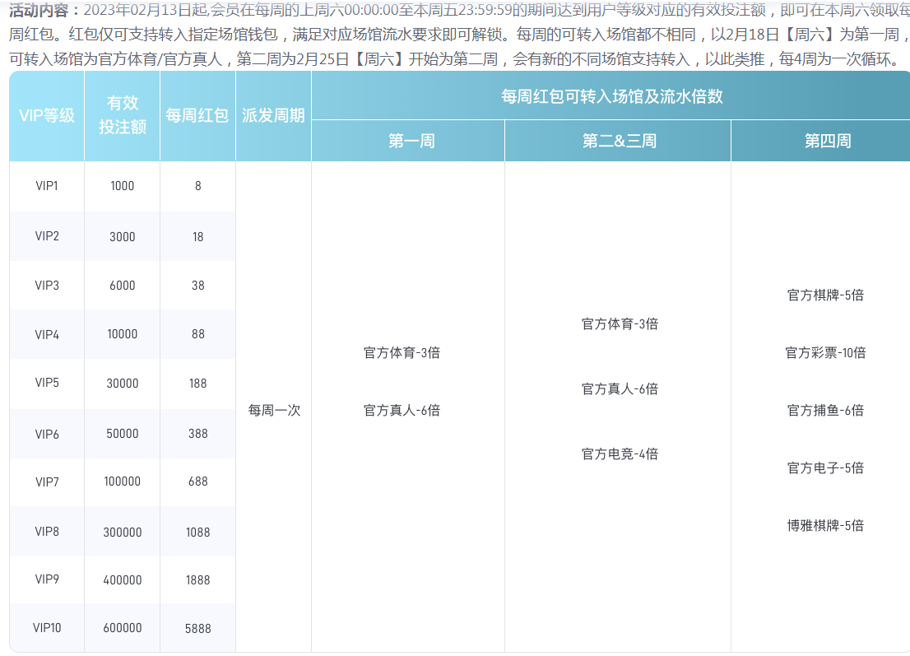Select 官方体育-3倍 in the first week column
The height and width of the screenshot is (656, 910).
point(401,353)
